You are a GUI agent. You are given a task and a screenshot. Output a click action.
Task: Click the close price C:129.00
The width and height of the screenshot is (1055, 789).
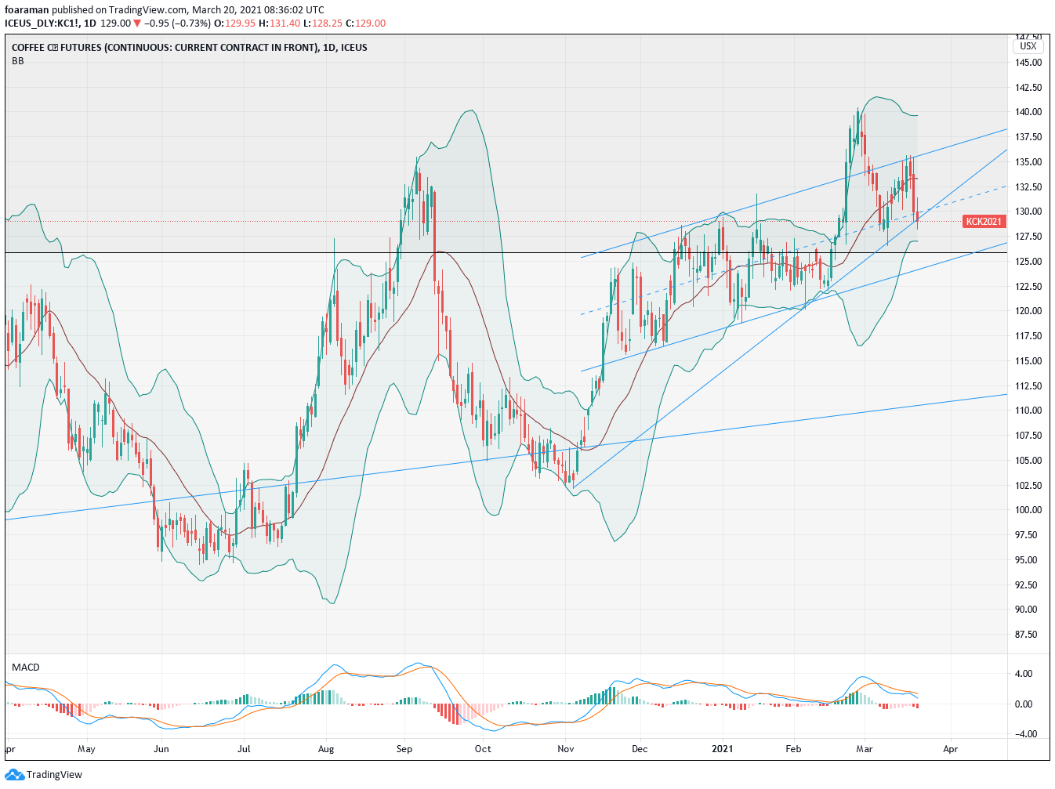click(367, 24)
